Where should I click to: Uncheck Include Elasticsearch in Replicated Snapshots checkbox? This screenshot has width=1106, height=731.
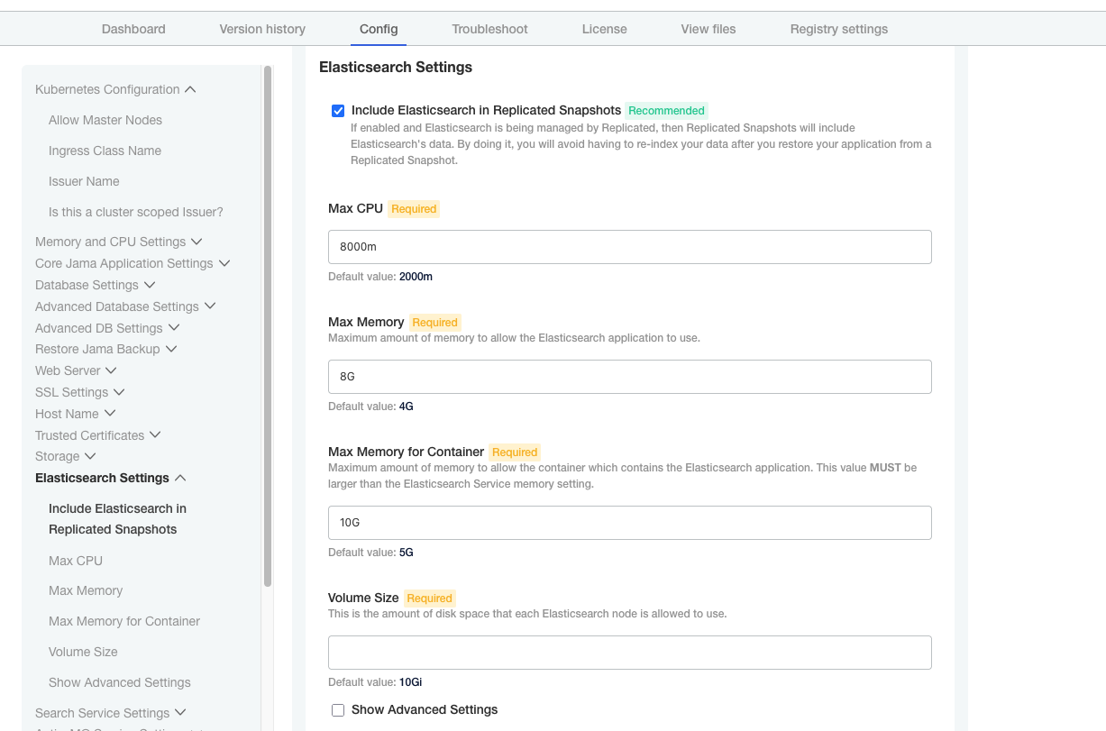(338, 111)
